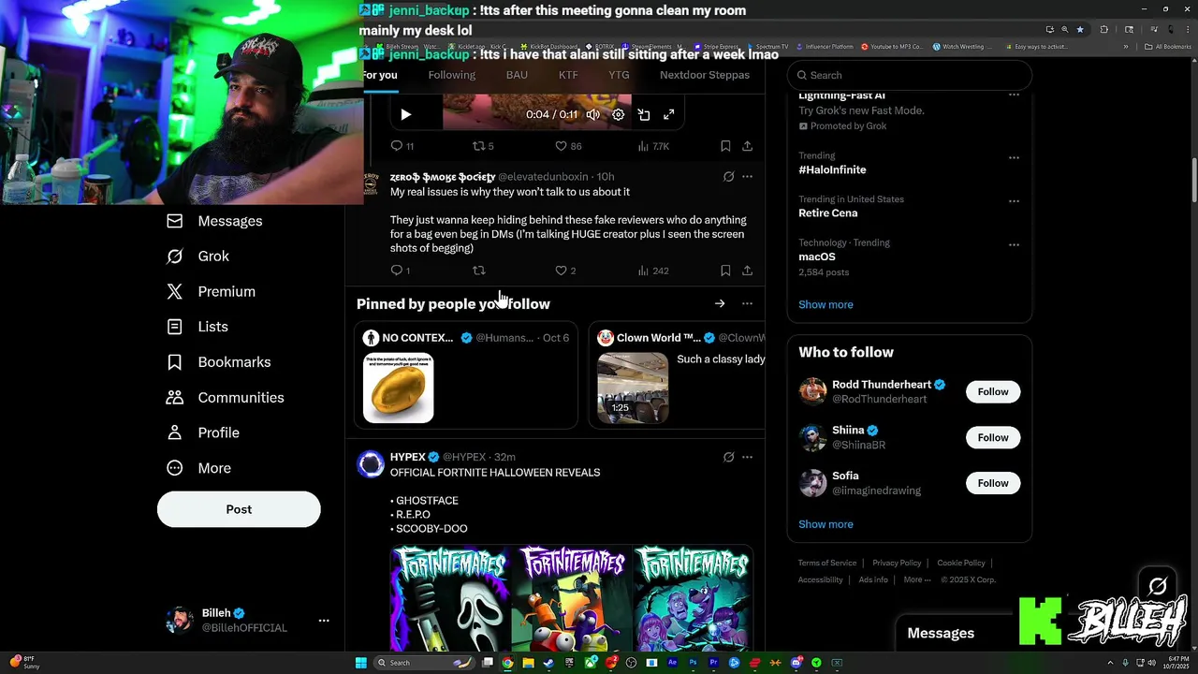The image size is (1198, 674).
Task: Switch to the Following tab
Action: (452, 75)
